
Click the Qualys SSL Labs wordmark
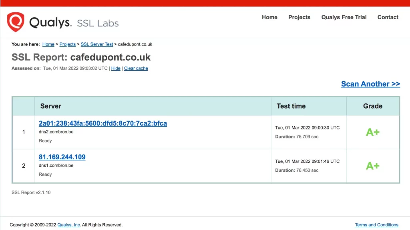click(x=74, y=23)
